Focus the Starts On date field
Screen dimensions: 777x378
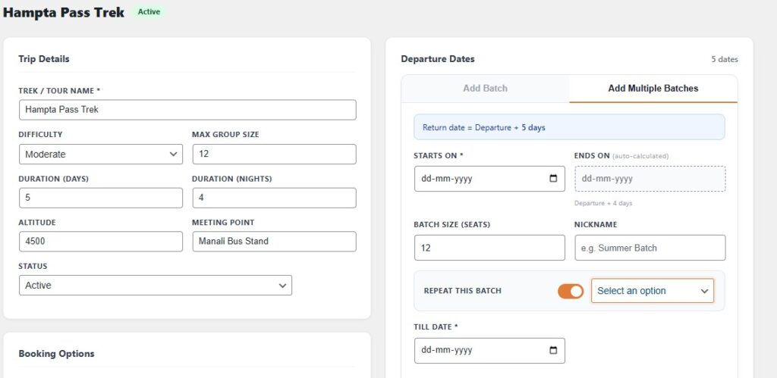489,179
